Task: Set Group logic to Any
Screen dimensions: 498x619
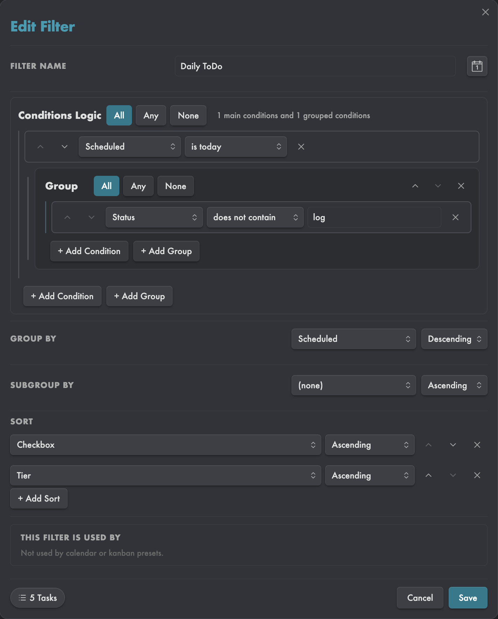Action: click(138, 186)
